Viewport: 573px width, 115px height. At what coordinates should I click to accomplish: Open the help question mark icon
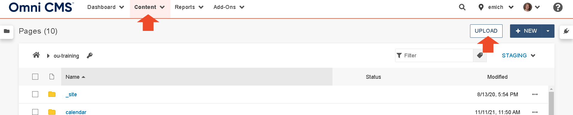point(557,7)
